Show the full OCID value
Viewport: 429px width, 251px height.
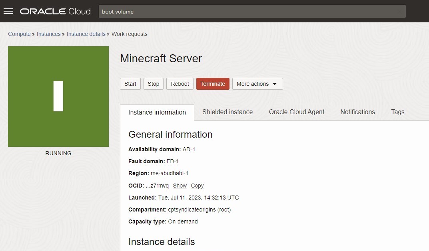(180, 186)
